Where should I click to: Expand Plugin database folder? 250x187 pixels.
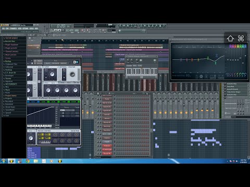tap(11, 45)
